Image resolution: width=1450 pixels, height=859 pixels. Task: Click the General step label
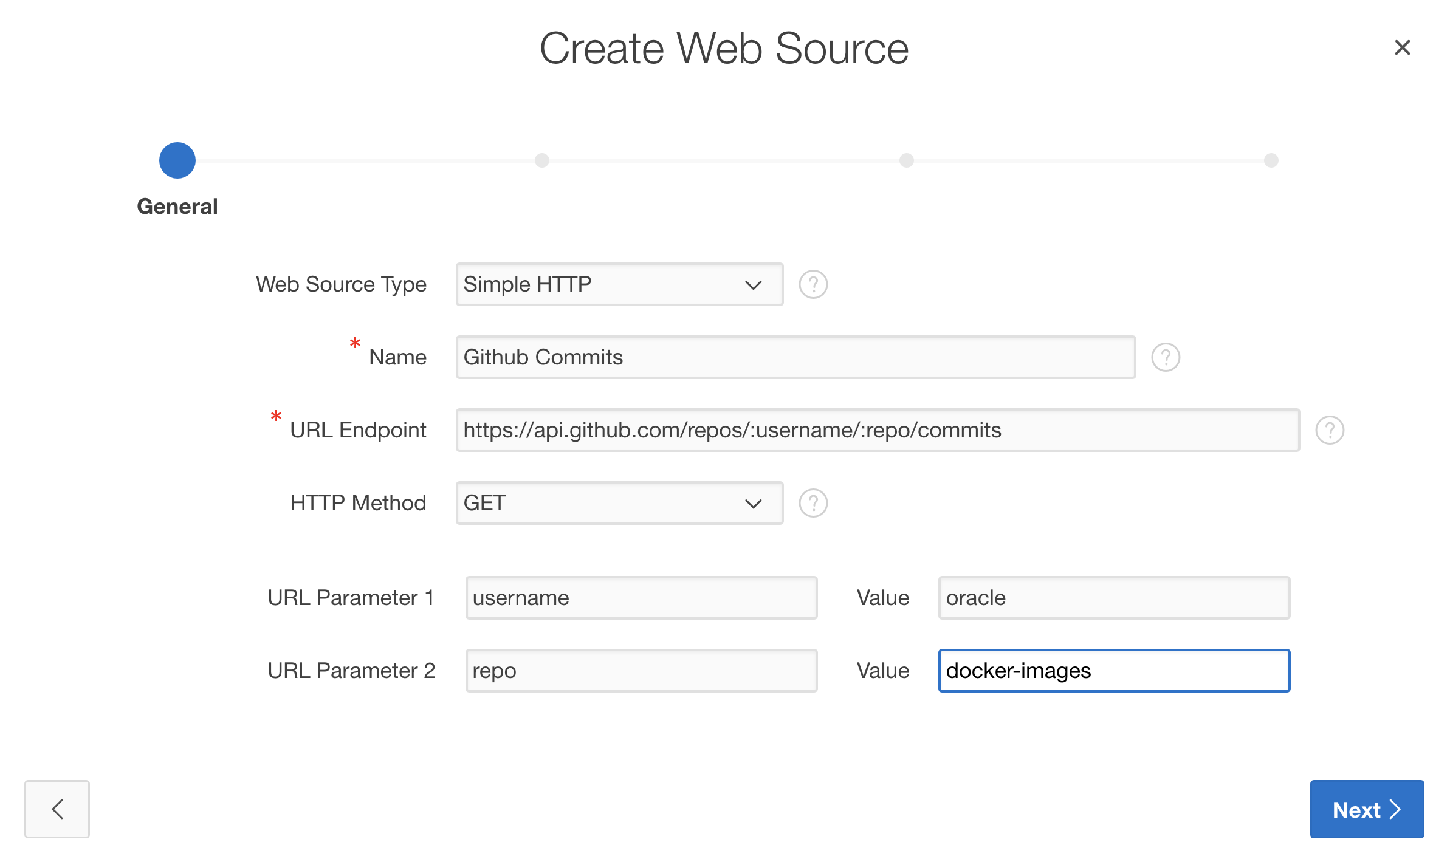point(177,207)
